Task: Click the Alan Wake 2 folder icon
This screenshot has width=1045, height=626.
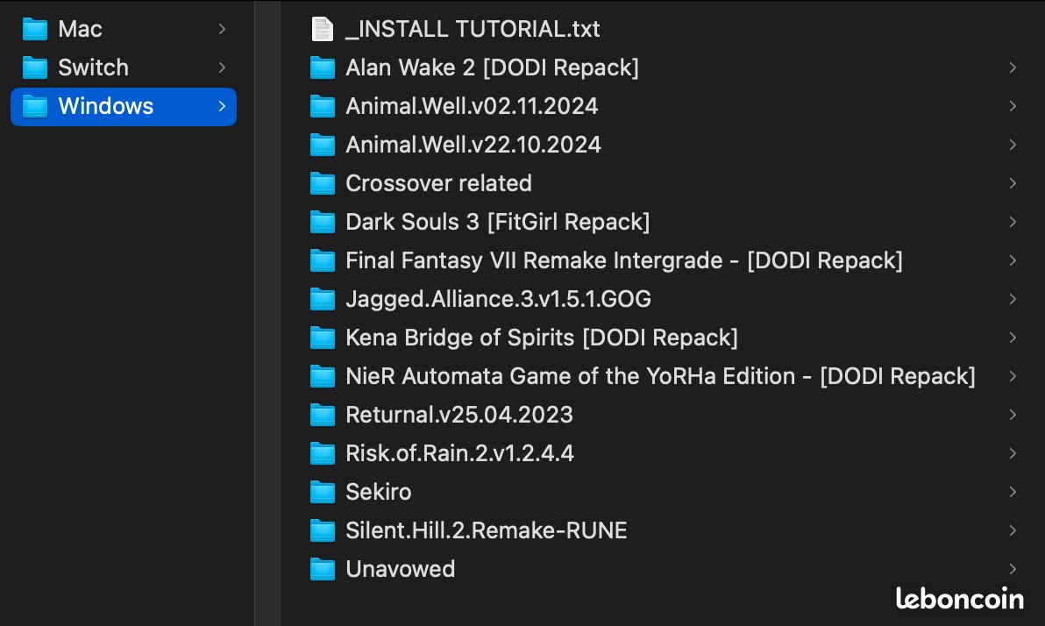Action: (323, 68)
